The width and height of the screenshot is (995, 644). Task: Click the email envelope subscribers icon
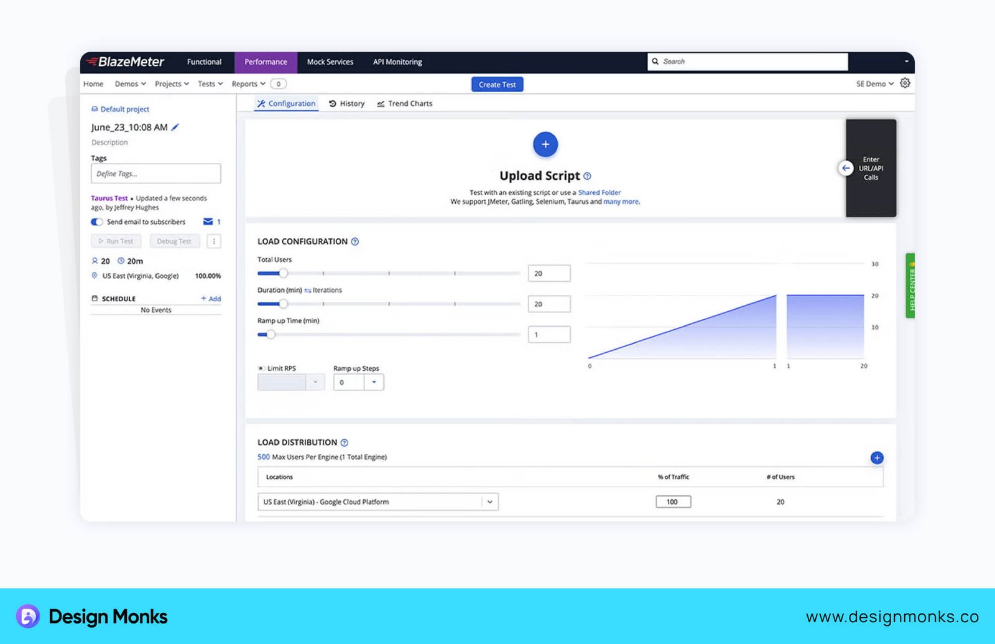click(208, 222)
